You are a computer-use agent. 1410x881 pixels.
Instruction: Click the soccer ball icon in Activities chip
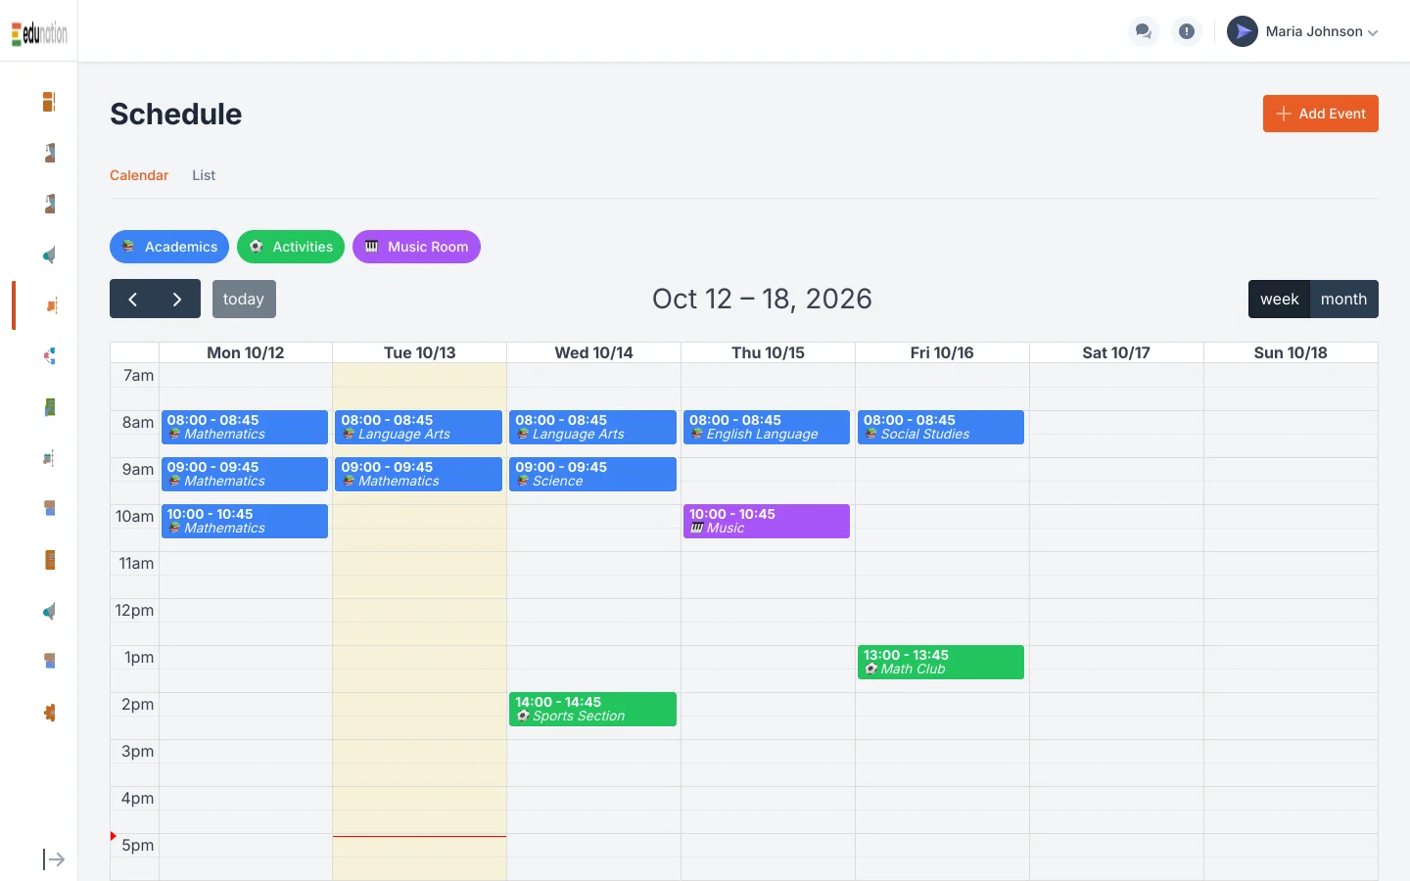click(x=256, y=247)
